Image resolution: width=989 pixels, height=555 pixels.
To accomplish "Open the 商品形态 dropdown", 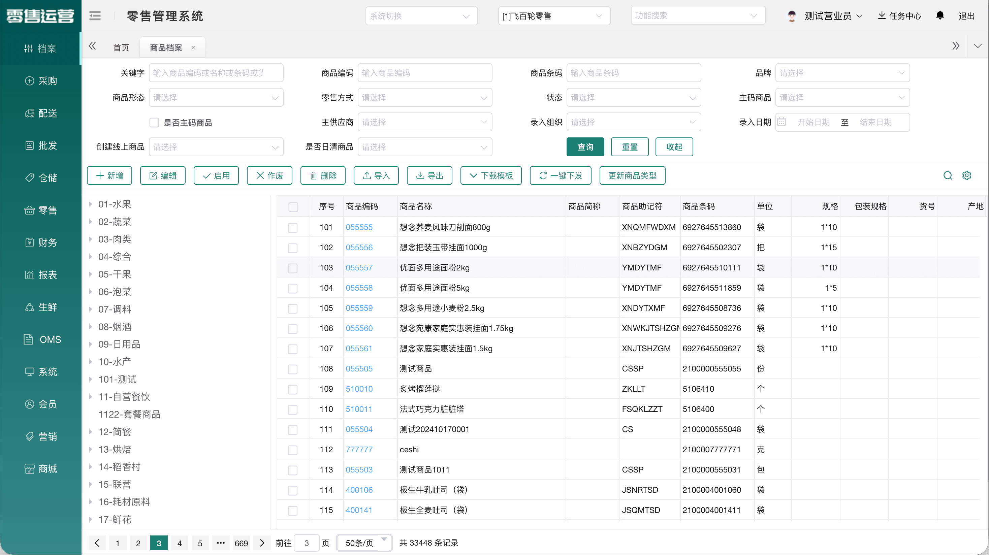I will 216,97.
